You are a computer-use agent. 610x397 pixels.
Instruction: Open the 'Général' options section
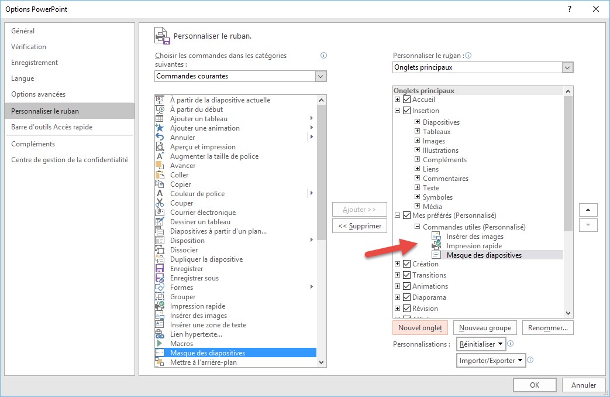point(70,31)
